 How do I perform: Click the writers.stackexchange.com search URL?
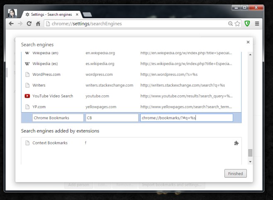[x=183, y=85]
